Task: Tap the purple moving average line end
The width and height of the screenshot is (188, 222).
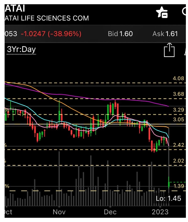Action: (x=168, y=106)
